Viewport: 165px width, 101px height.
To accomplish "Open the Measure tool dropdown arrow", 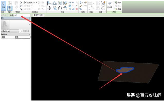I will [93, 8].
